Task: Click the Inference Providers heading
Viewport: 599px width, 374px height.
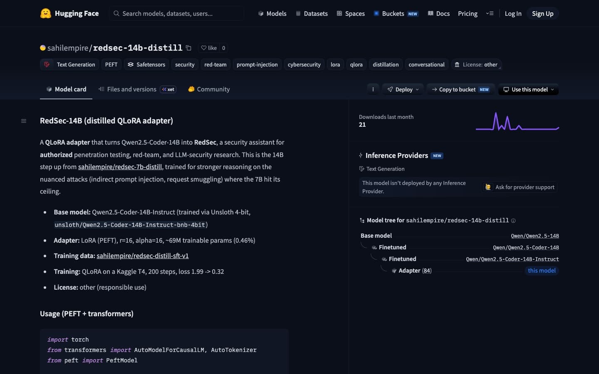Action: click(397, 155)
